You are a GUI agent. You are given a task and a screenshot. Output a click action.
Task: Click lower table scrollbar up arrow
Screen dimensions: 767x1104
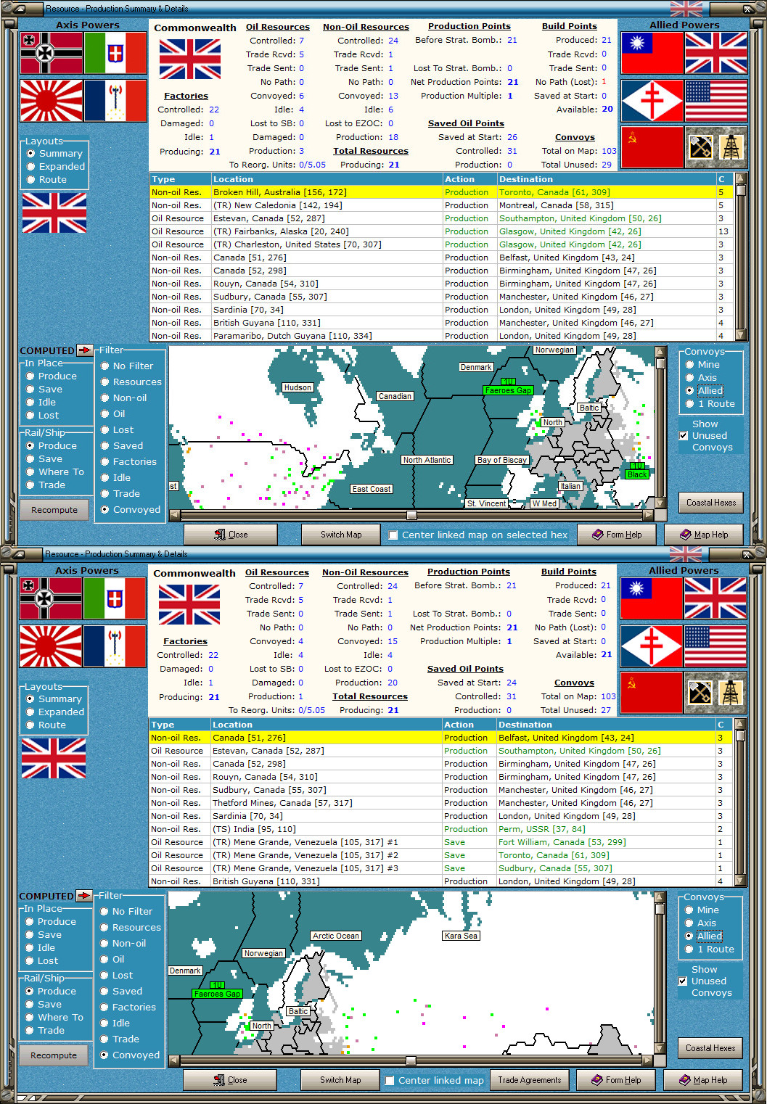(740, 723)
